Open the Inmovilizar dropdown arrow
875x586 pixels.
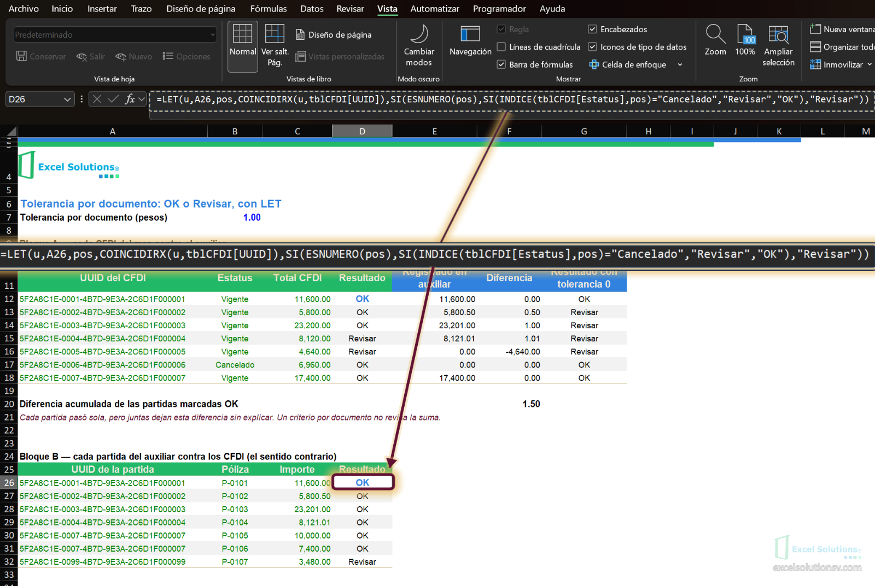(869, 64)
